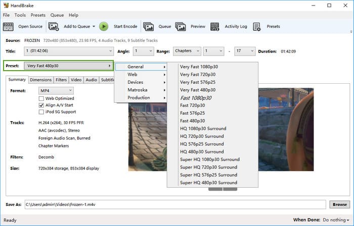Screen dimensions: 354x226
Task: Open the Queue menu in menu bar
Action: coord(57,15)
